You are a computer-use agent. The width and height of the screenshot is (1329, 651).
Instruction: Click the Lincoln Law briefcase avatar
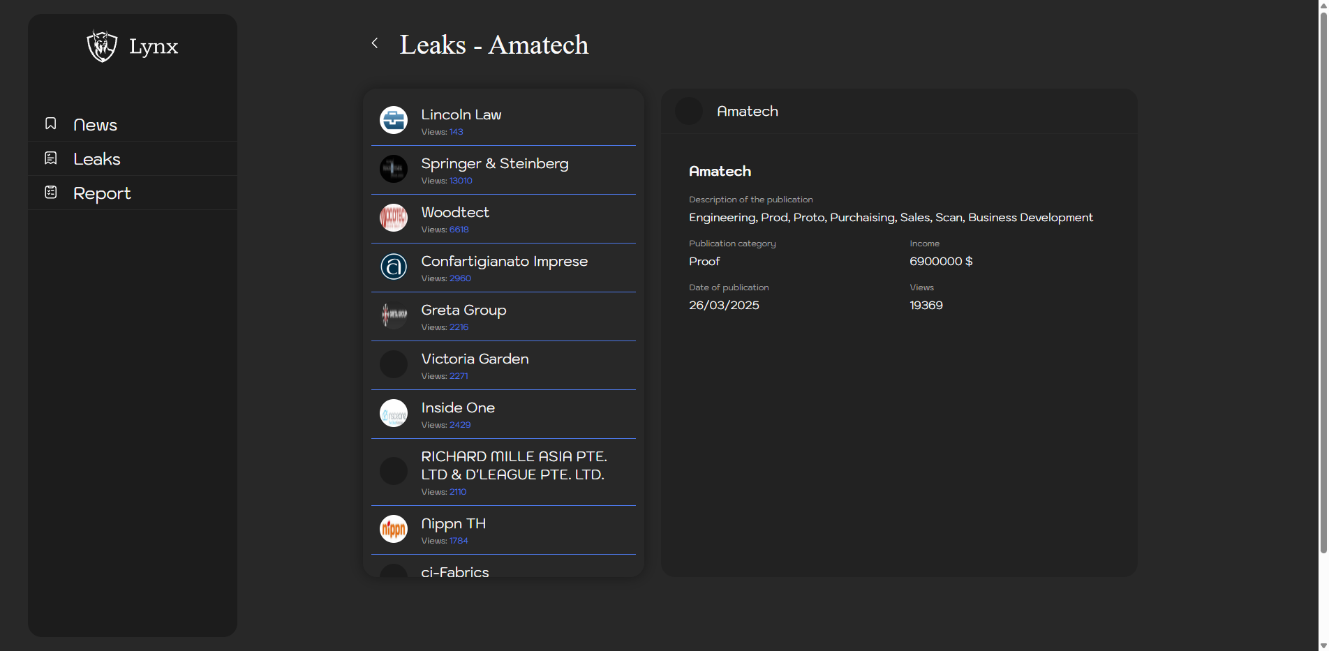tap(394, 120)
